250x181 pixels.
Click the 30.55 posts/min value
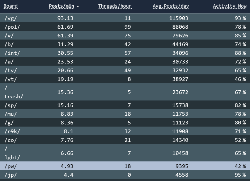(65, 53)
